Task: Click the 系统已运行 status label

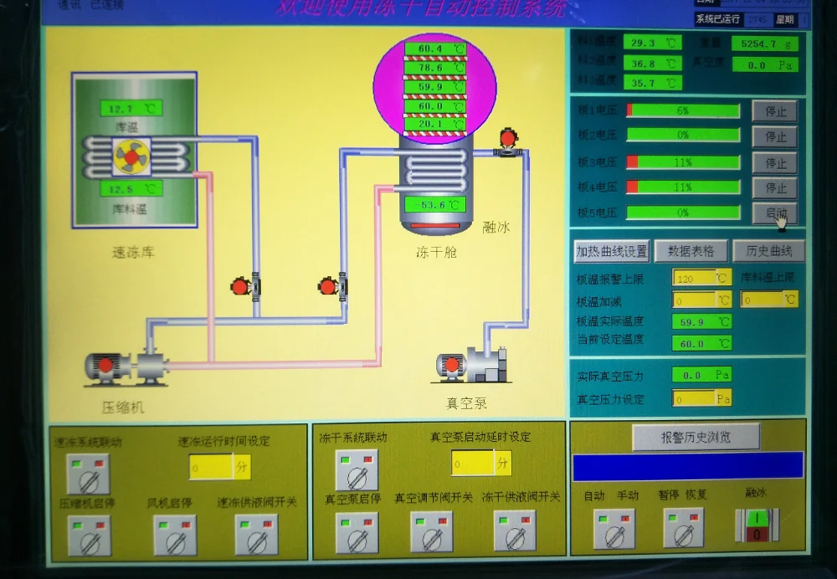Action: tap(717, 18)
